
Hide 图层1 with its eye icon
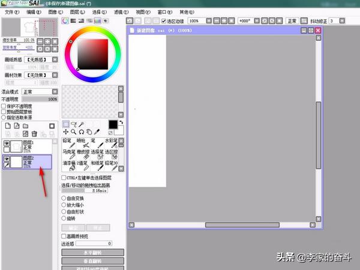click(x=7, y=143)
